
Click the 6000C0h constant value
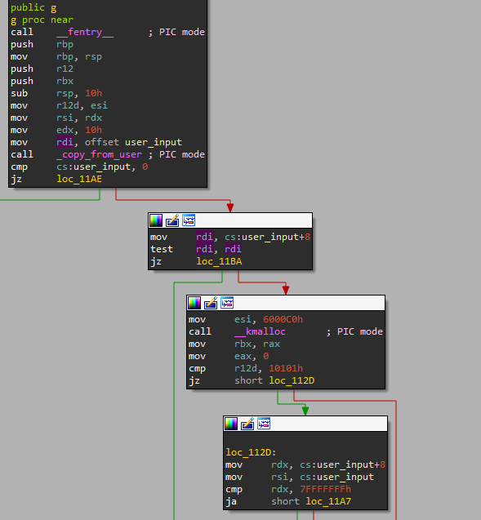pyautogui.click(x=283, y=319)
